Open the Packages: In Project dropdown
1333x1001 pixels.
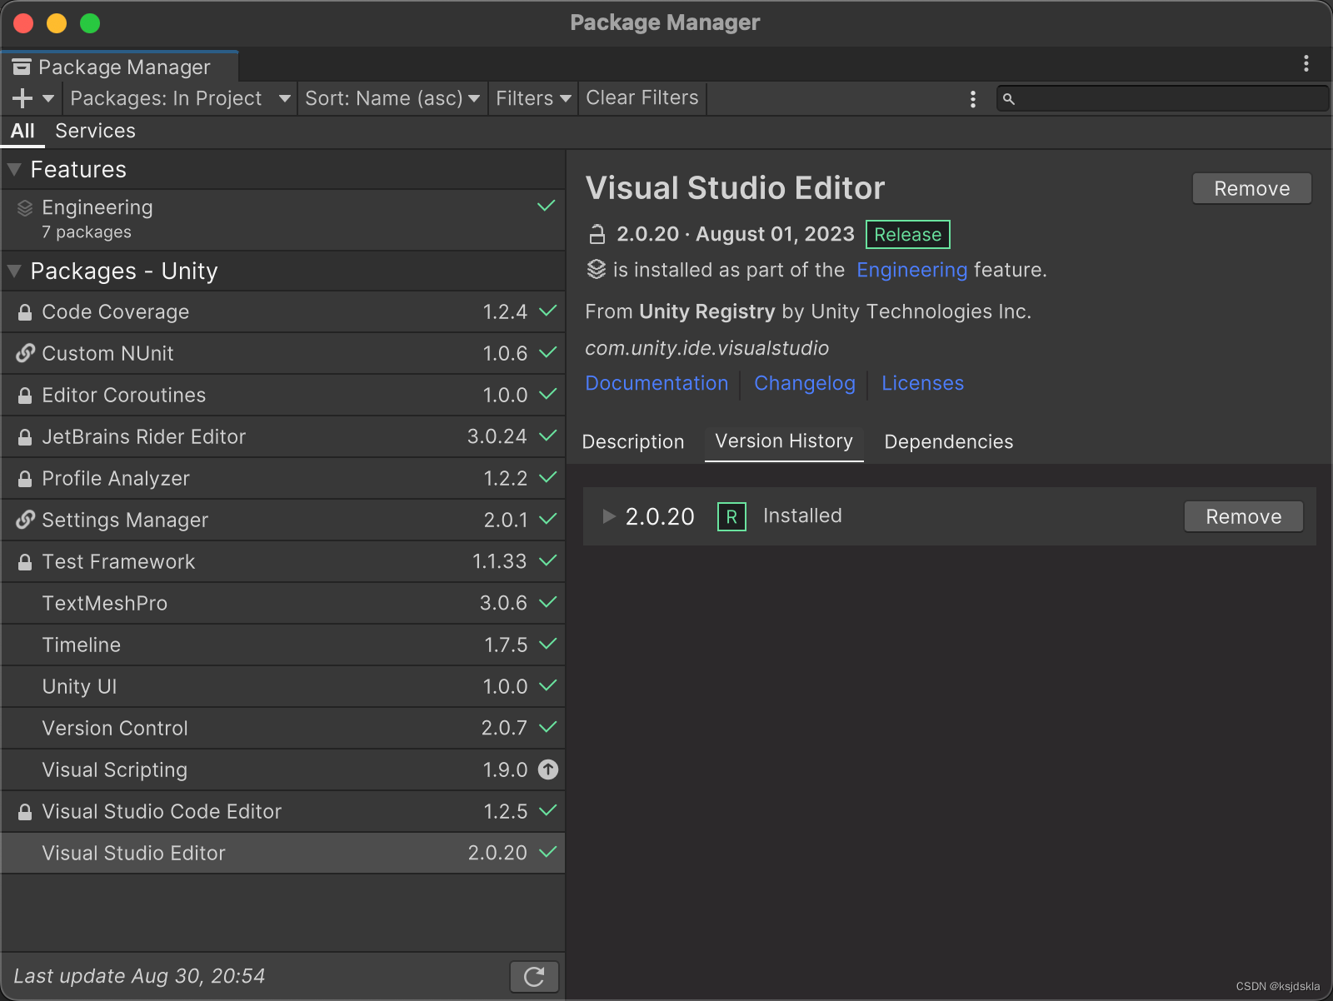click(180, 98)
